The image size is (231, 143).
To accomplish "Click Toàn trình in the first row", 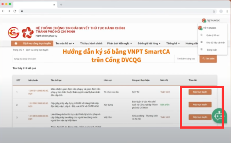I will 165,92.
